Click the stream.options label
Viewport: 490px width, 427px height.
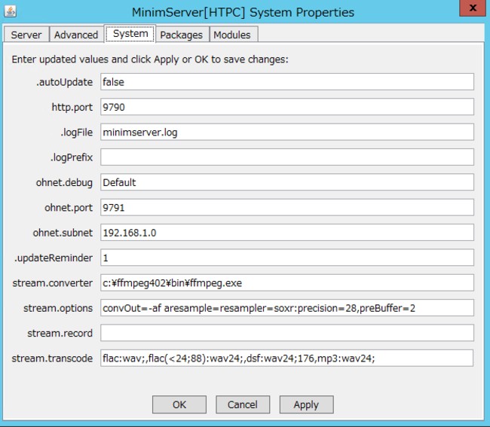click(58, 308)
